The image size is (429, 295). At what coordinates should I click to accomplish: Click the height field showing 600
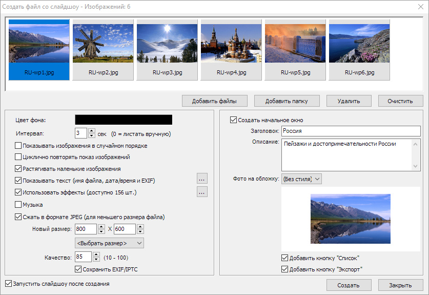click(125, 229)
